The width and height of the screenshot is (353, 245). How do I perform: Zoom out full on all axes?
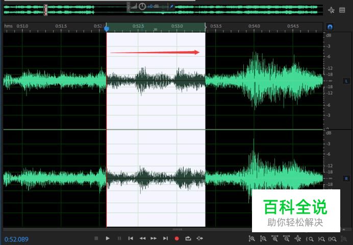(298, 238)
